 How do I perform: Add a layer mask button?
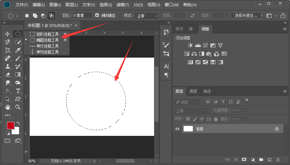[244, 159]
